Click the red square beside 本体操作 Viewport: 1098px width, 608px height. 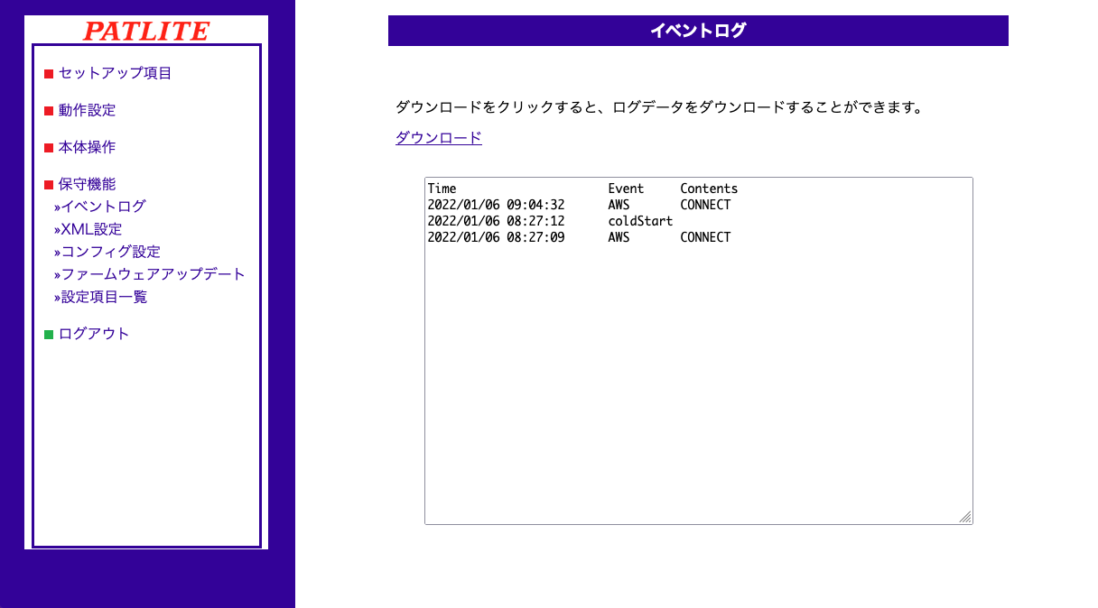(49, 148)
